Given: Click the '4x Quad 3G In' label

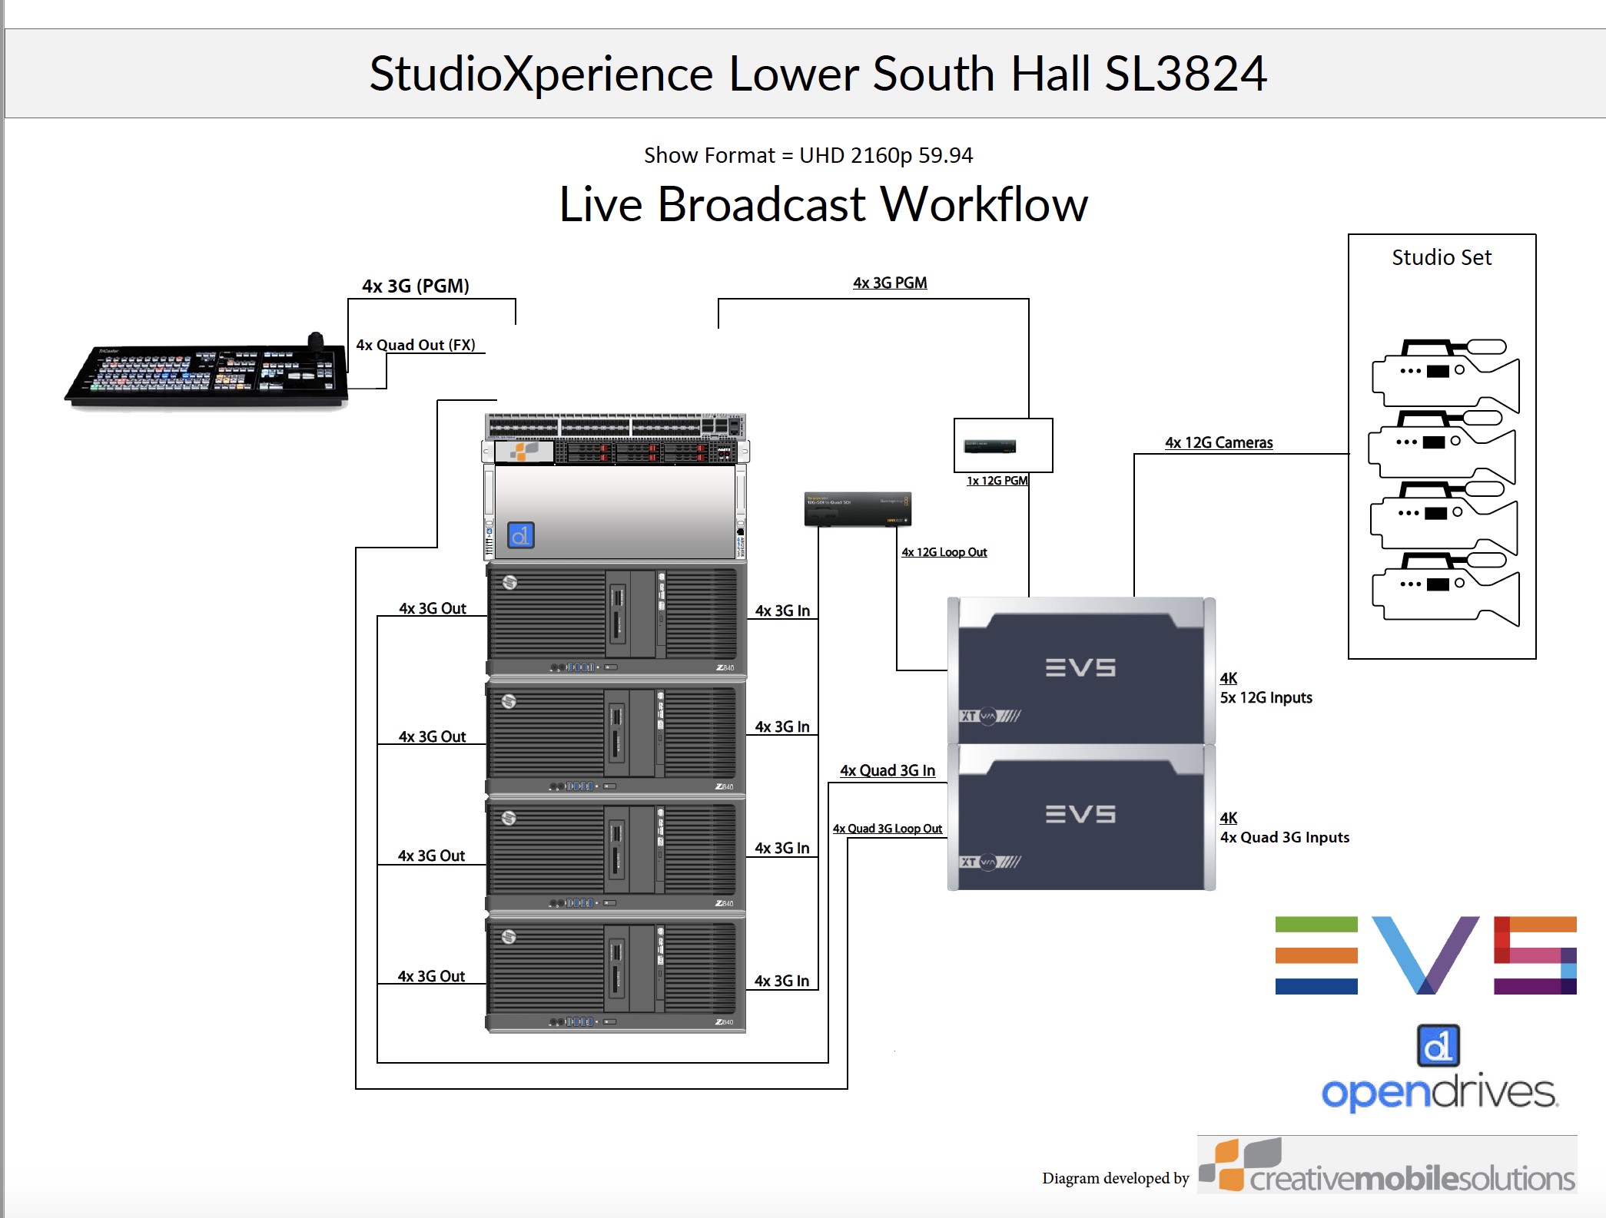Looking at the screenshot, I should 888,770.
